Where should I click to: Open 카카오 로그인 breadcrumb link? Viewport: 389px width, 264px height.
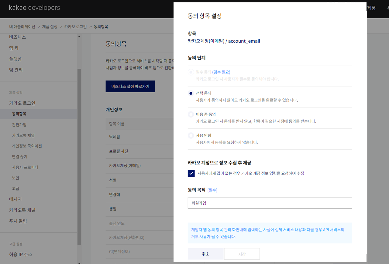pos(75,26)
